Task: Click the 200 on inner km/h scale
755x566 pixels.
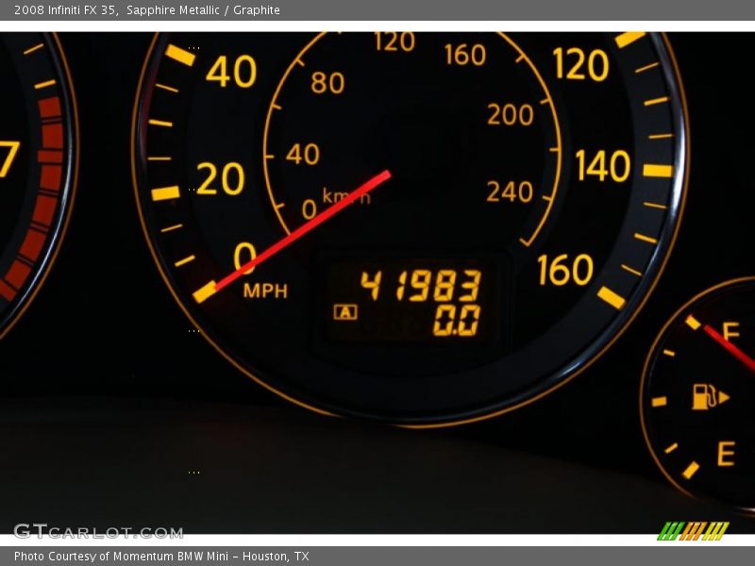Action: (x=510, y=115)
